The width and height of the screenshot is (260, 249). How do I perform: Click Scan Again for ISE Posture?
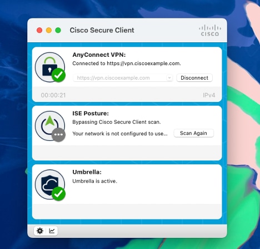point(193,133)
